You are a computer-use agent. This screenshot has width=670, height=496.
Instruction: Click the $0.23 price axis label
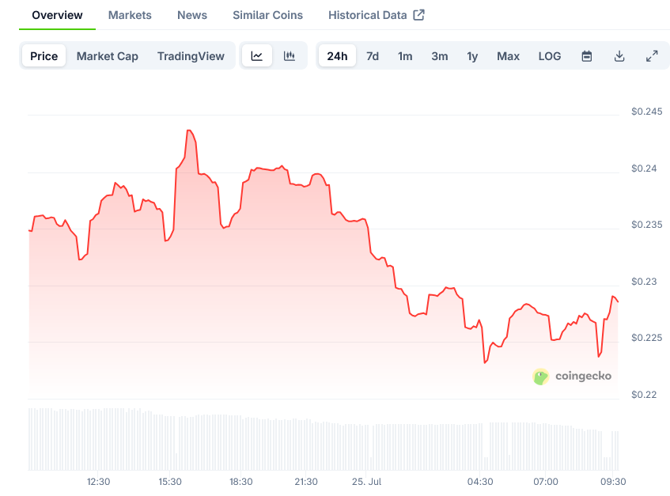point(644,282)
